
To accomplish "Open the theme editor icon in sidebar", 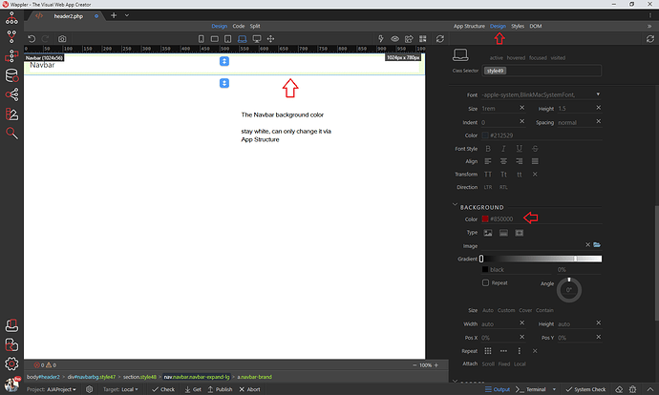I will coord(11,114).
